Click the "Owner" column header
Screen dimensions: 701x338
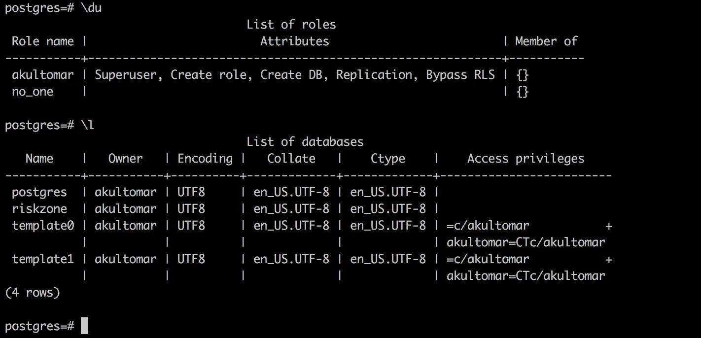tap(125, 159)
